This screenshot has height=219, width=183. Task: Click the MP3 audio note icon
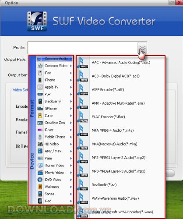coord(83,171)
